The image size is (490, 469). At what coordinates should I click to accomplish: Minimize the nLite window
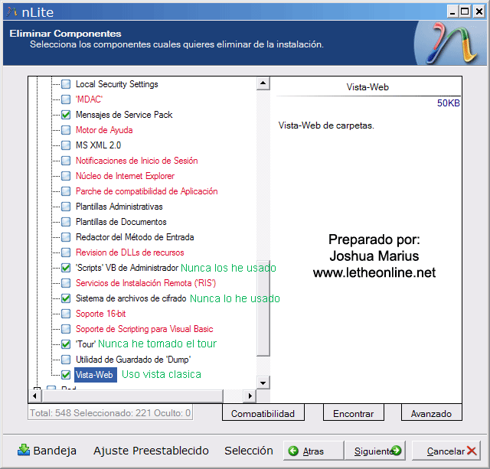[452, 12]
